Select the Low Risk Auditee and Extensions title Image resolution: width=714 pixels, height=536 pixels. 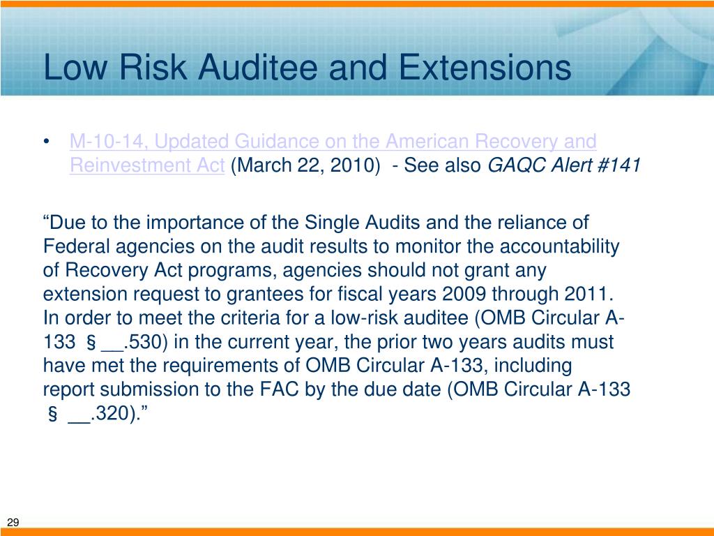[x=307, y=68]
